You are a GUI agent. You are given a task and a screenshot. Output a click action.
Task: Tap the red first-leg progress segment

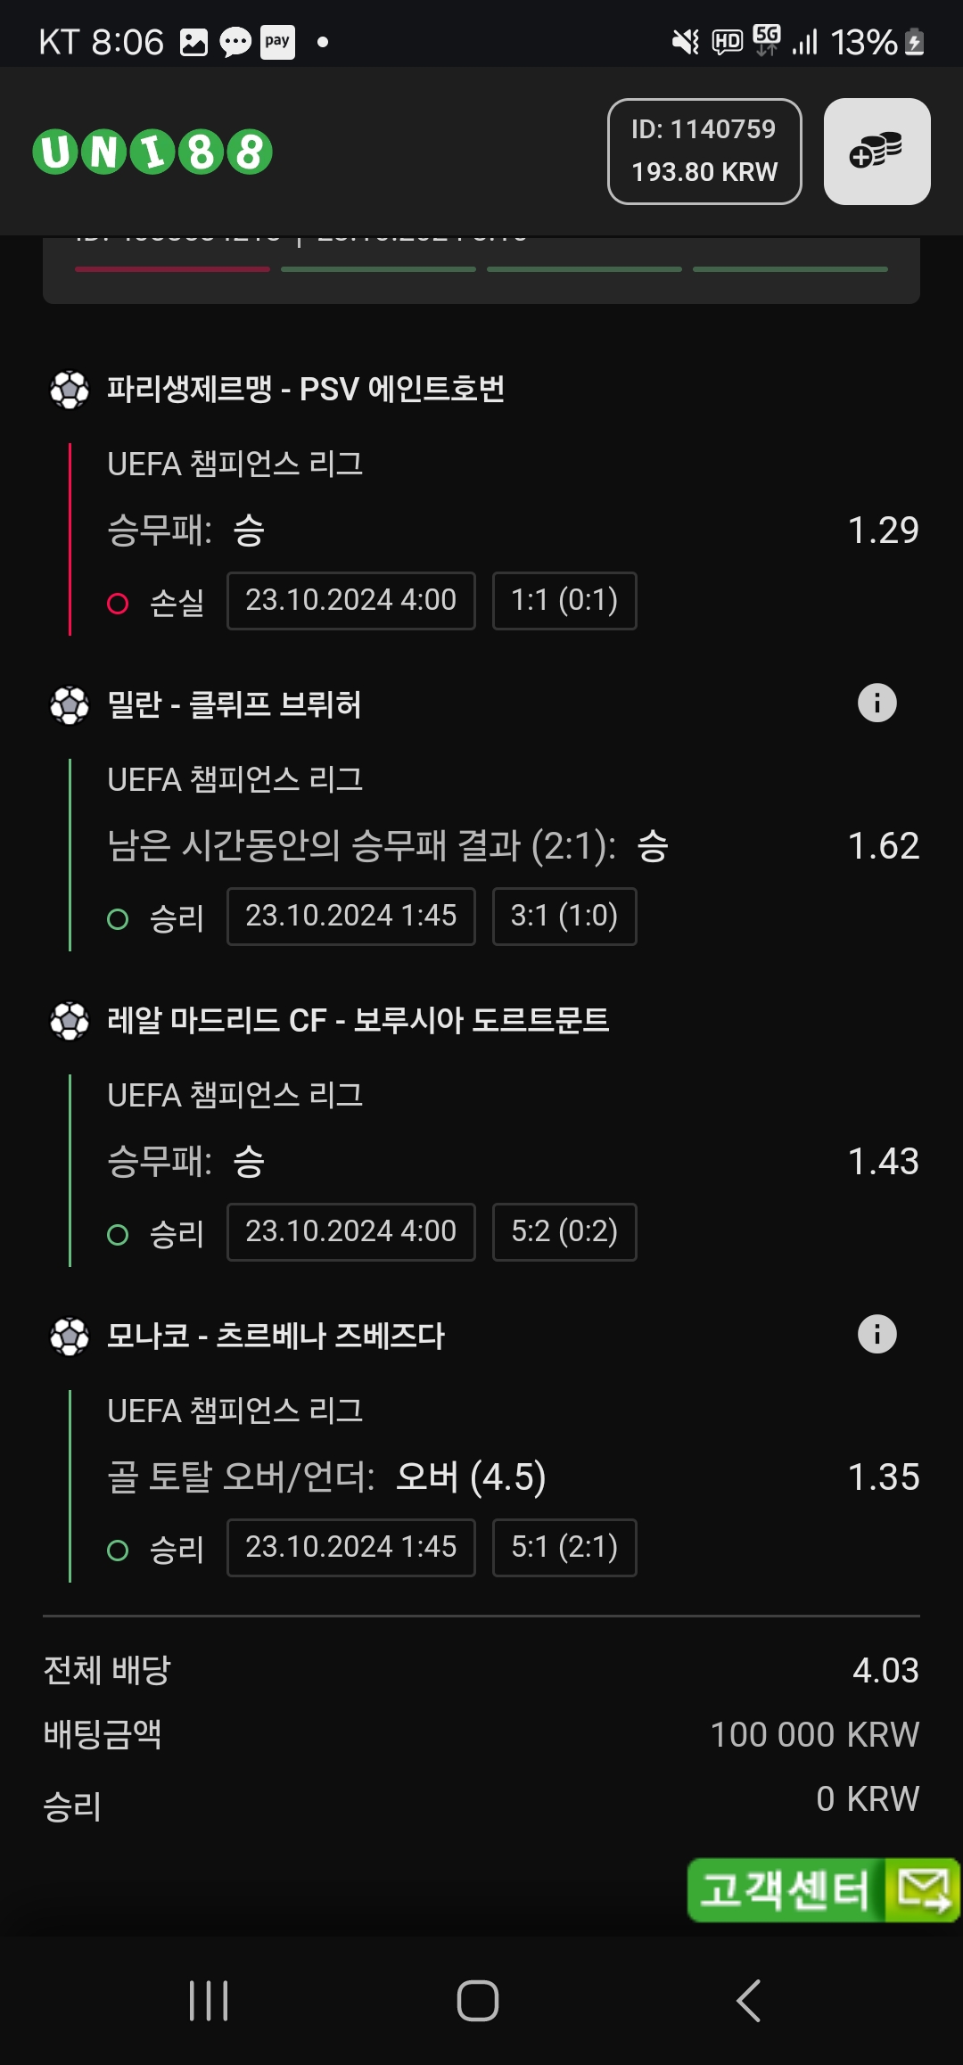click(172, 268)
